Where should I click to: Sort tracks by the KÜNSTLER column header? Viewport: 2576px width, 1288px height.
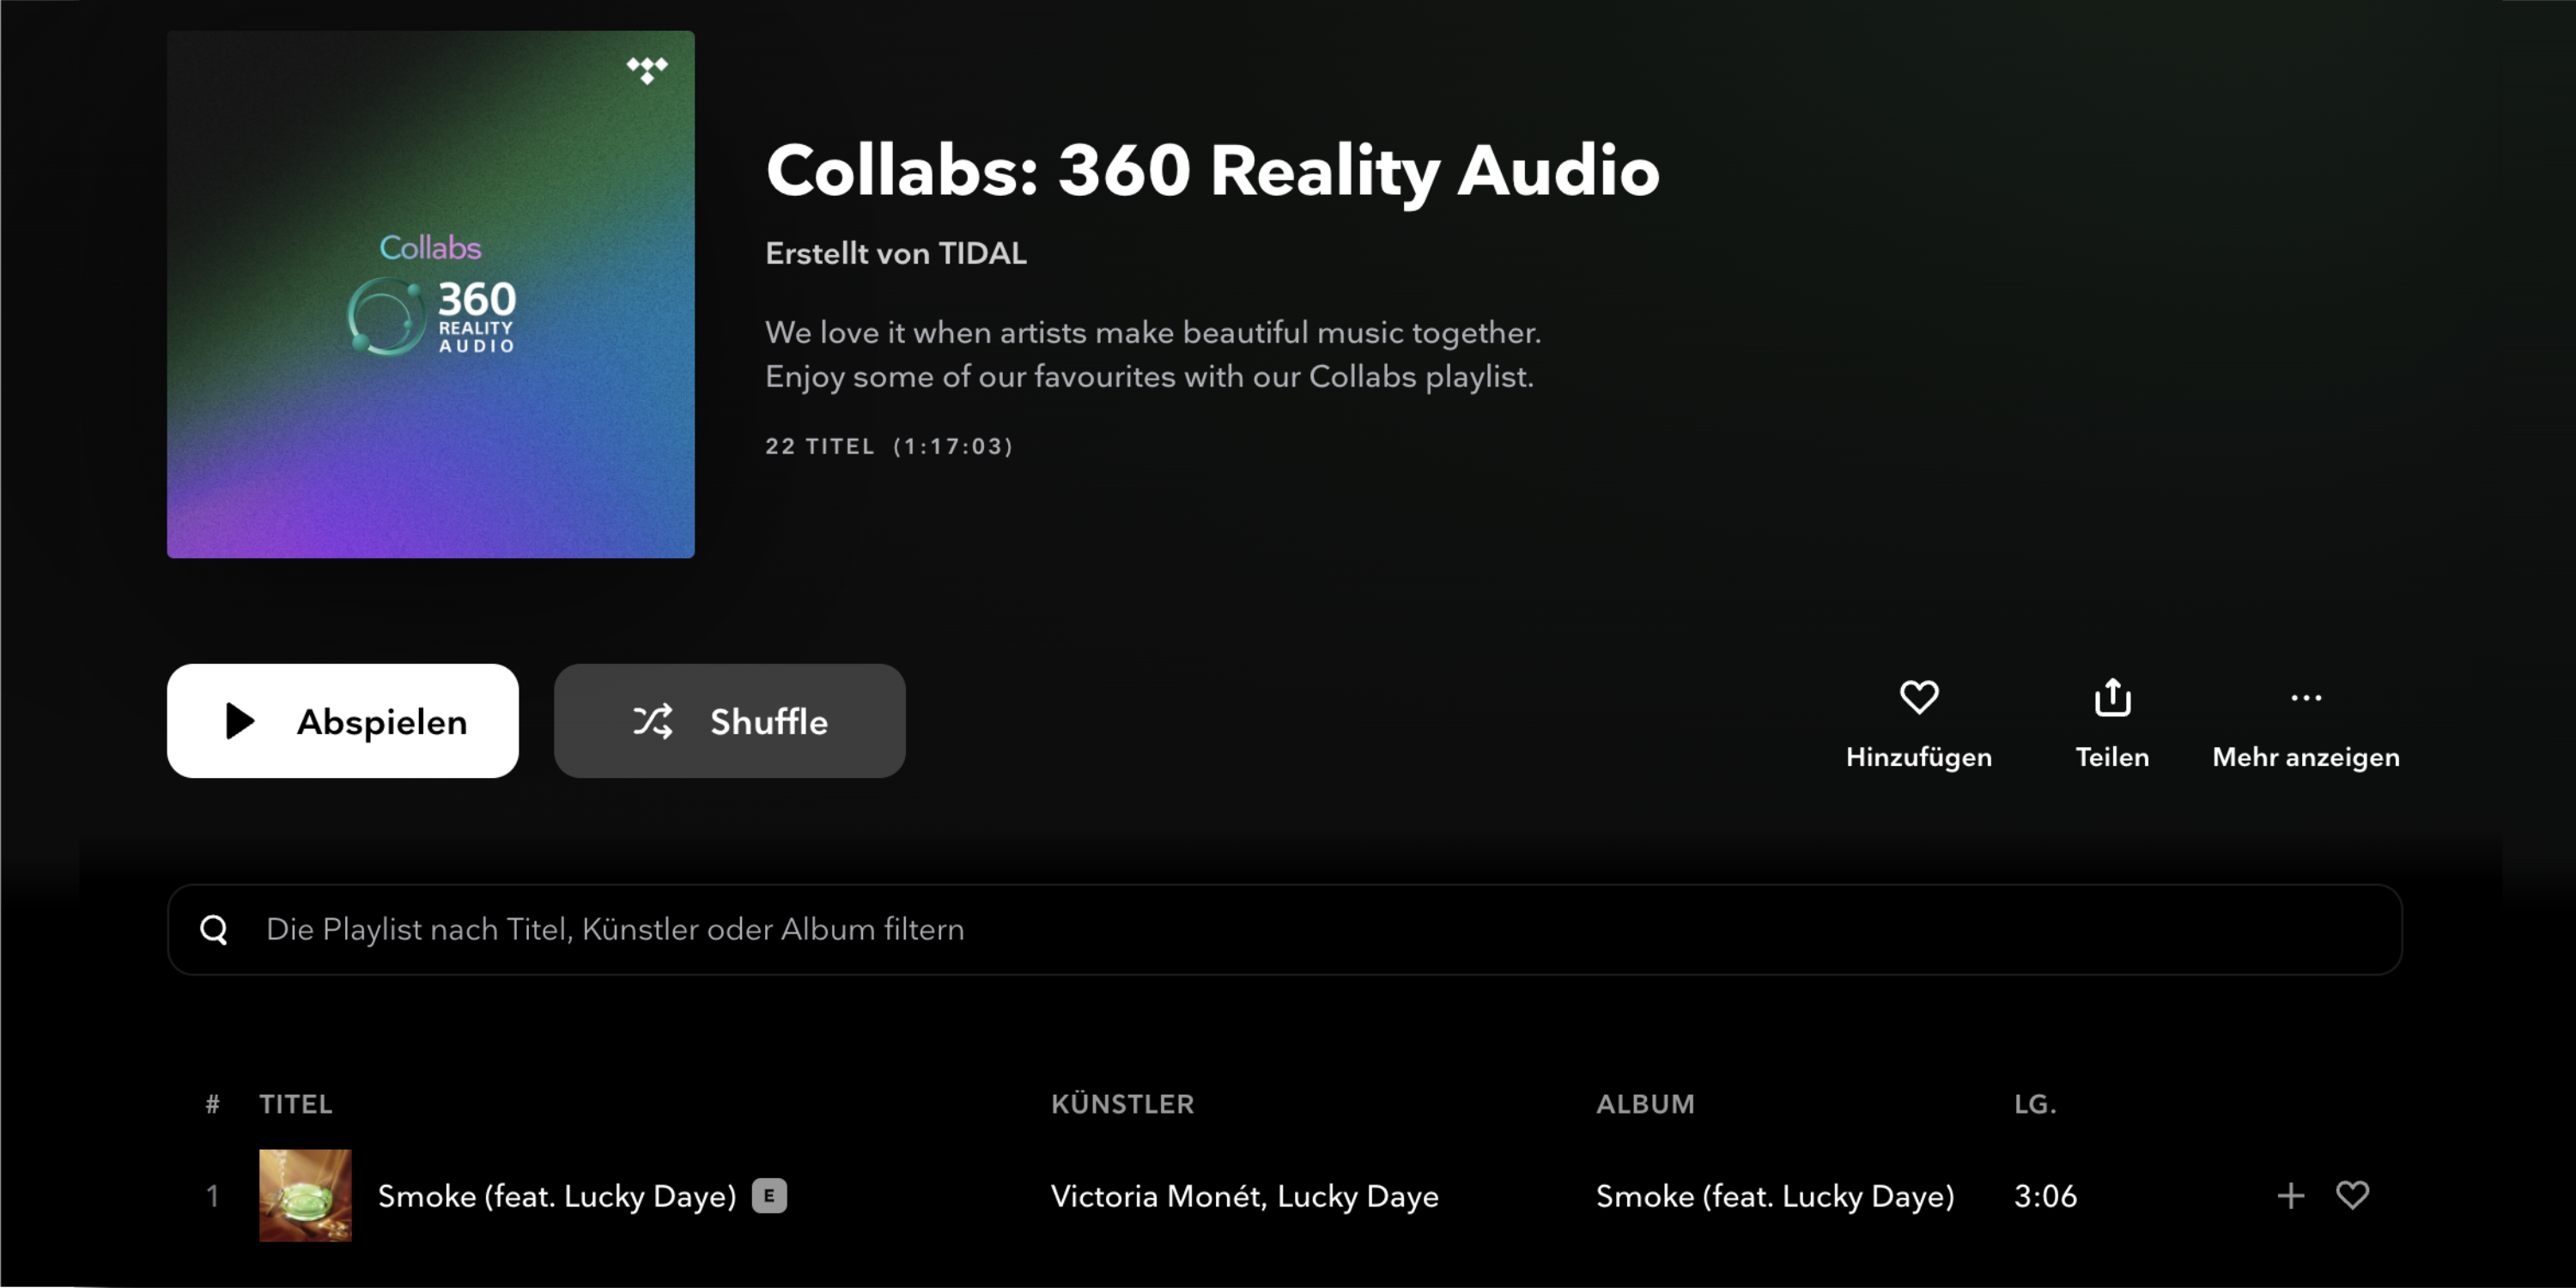(x=1122, y=1104)
